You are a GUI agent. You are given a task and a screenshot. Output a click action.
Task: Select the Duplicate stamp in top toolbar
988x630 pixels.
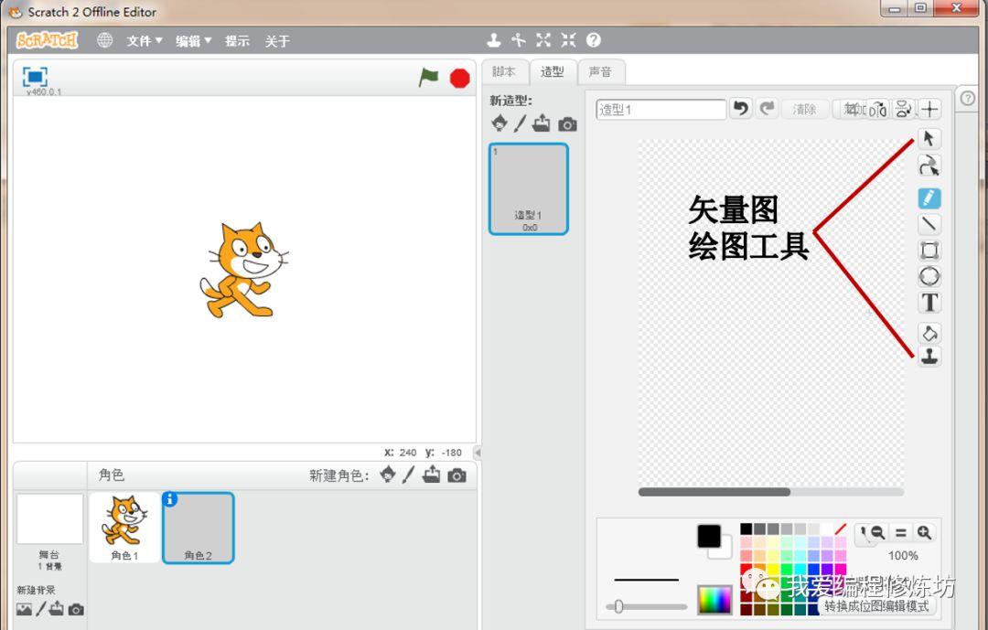pos(493,40)
